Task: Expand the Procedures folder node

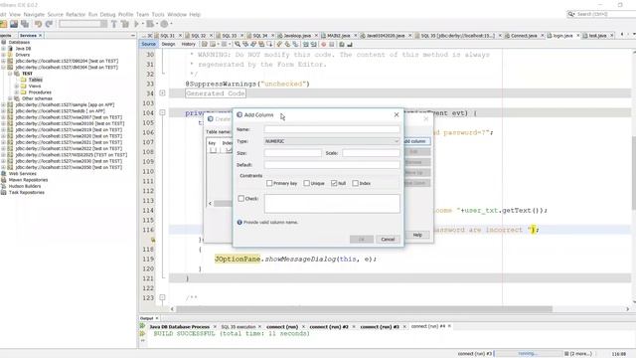Action: pyautogui.click(x=17, y=92)
